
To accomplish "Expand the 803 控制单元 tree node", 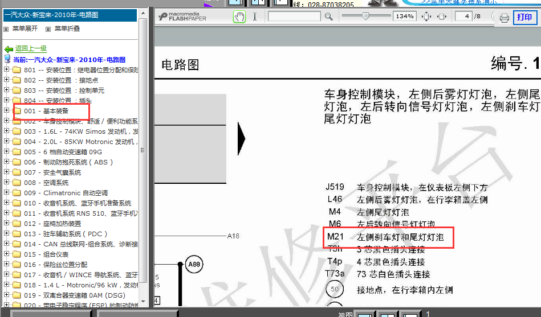I will pyautogui.click(x=6, y=90).
